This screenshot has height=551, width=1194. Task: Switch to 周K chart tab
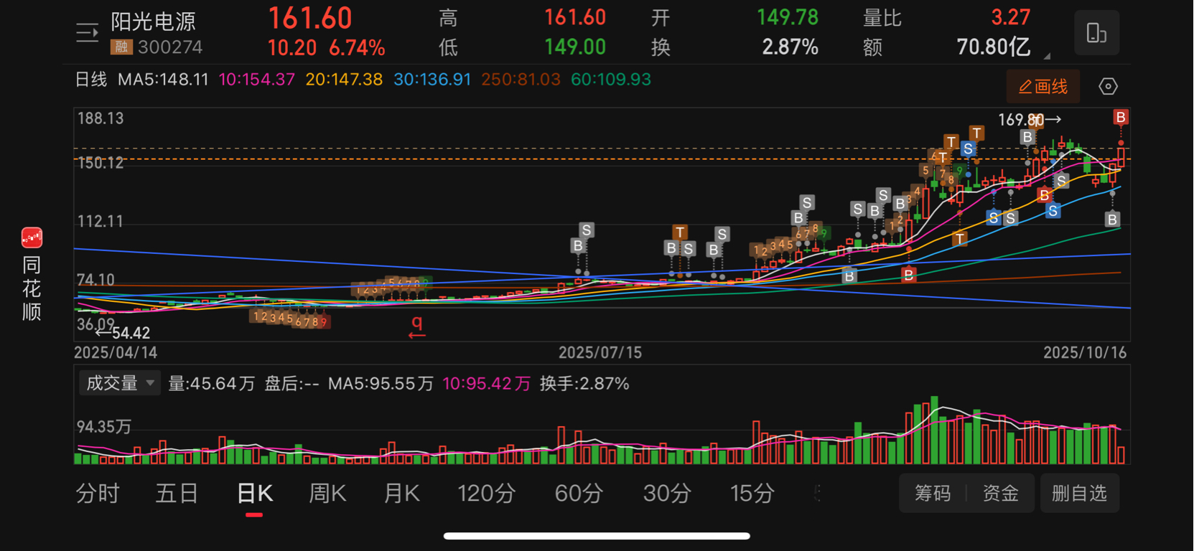point(327,494)
